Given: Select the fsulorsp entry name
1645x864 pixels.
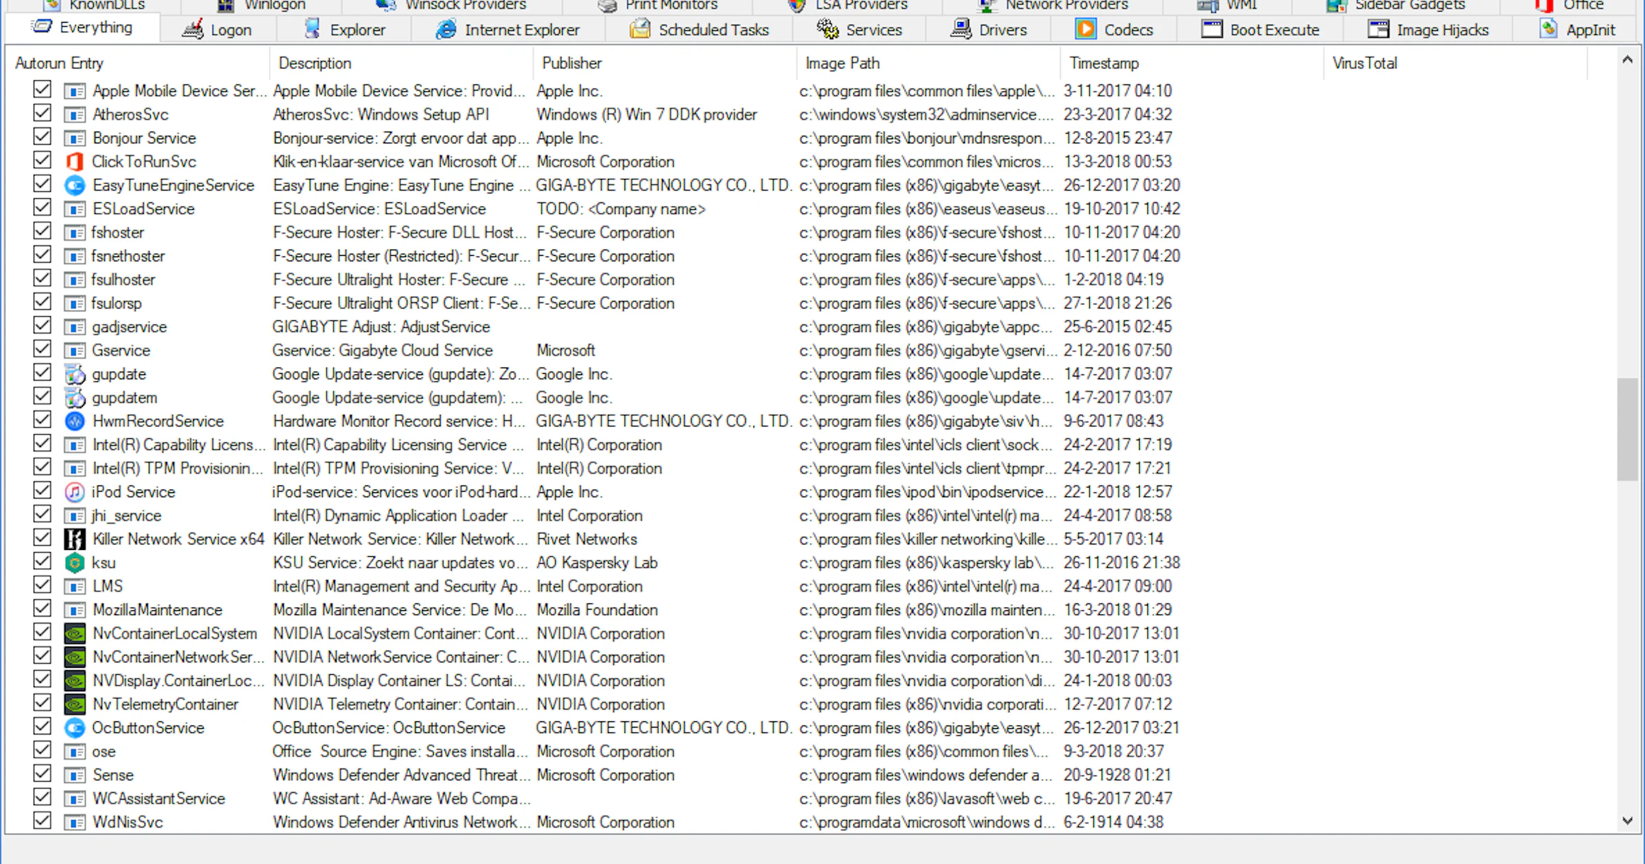Looking at the screenshot, I should click(117, 303).
